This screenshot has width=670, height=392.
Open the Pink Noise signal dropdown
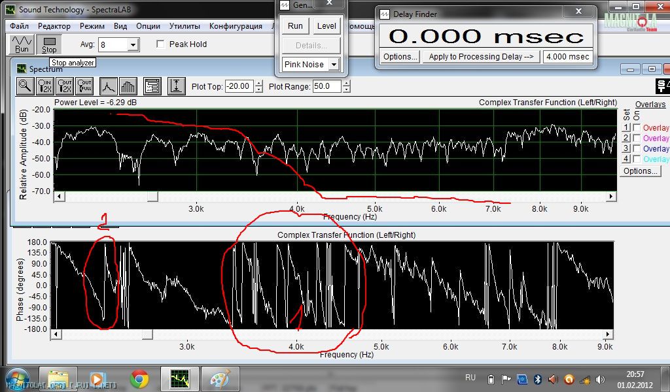[x=334, y=65]
